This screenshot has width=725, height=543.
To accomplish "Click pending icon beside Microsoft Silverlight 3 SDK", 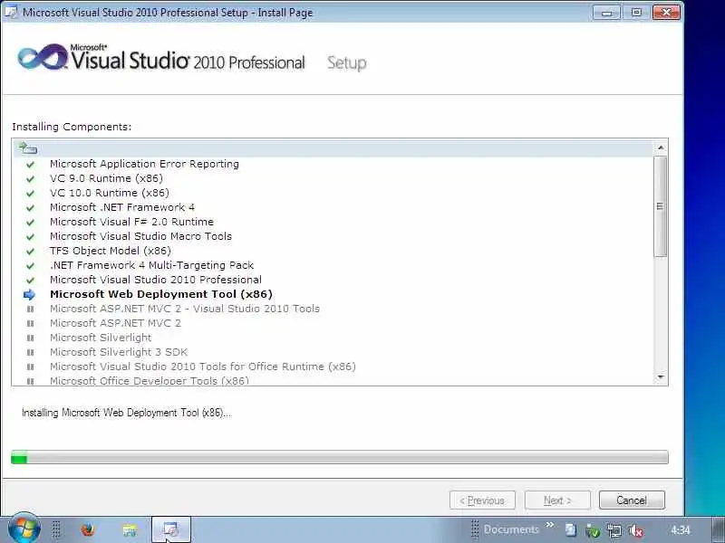I will pos(30,352).
